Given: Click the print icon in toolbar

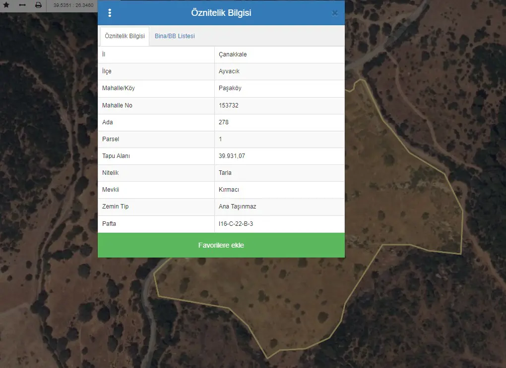Looking at the screenshot, I should click(38, 5).
